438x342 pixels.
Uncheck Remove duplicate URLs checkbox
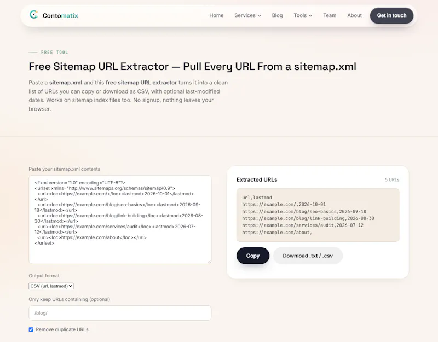point(31,329)
